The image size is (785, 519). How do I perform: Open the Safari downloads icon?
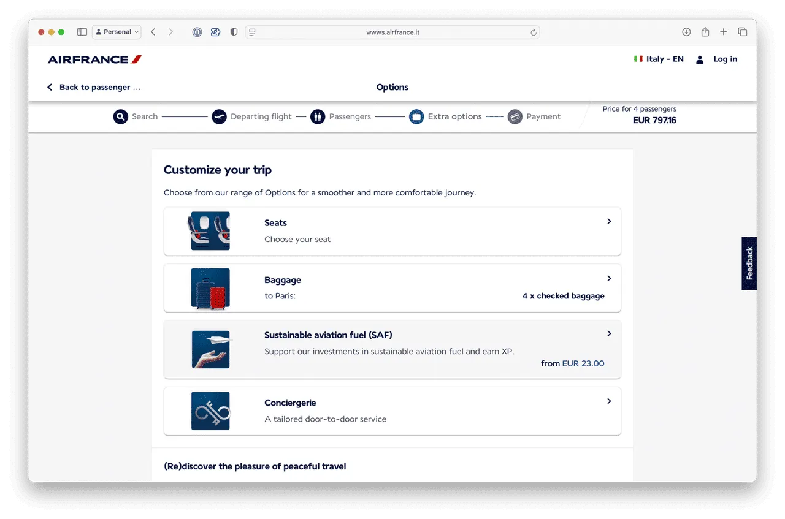686,32
